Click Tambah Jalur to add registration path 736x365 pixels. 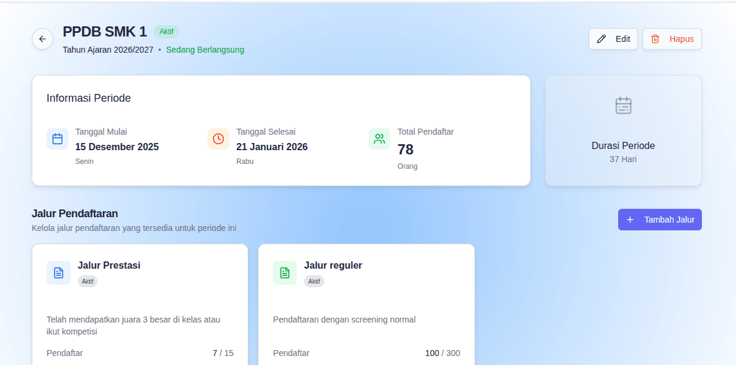point(660,220)
